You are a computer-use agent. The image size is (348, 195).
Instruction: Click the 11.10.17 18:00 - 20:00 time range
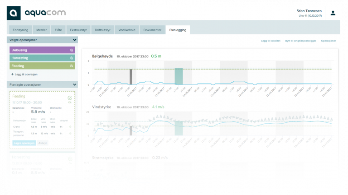pos(27,102)
